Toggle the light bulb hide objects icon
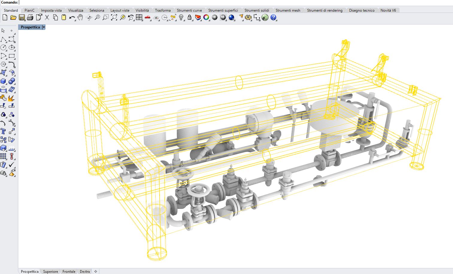This screenshot has width=453, height=274. coord(181,18)
